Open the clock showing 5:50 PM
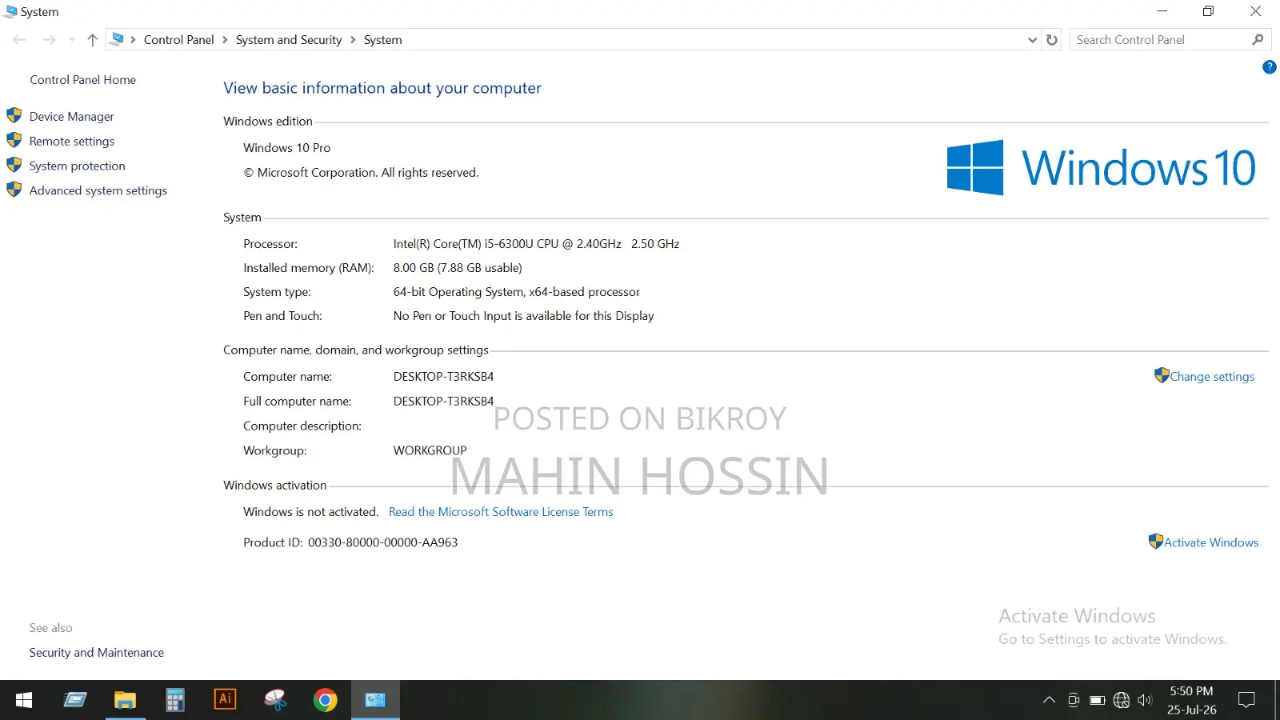 click(x=1191, y=700)
